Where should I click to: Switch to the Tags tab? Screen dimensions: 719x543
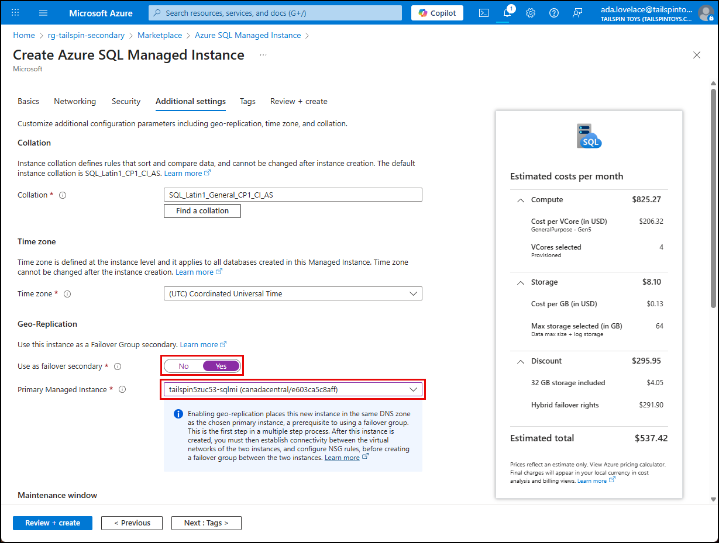[x=247, y=101]
